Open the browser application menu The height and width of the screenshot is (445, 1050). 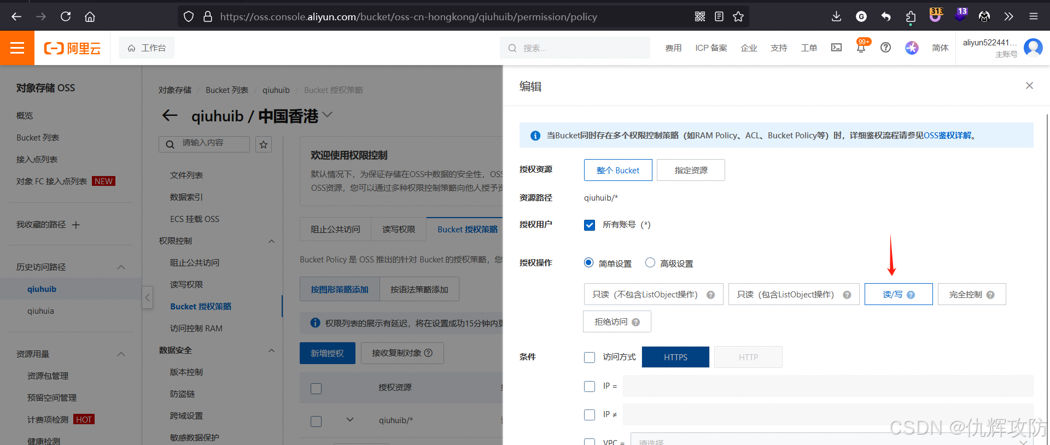tap(1033, 16)
